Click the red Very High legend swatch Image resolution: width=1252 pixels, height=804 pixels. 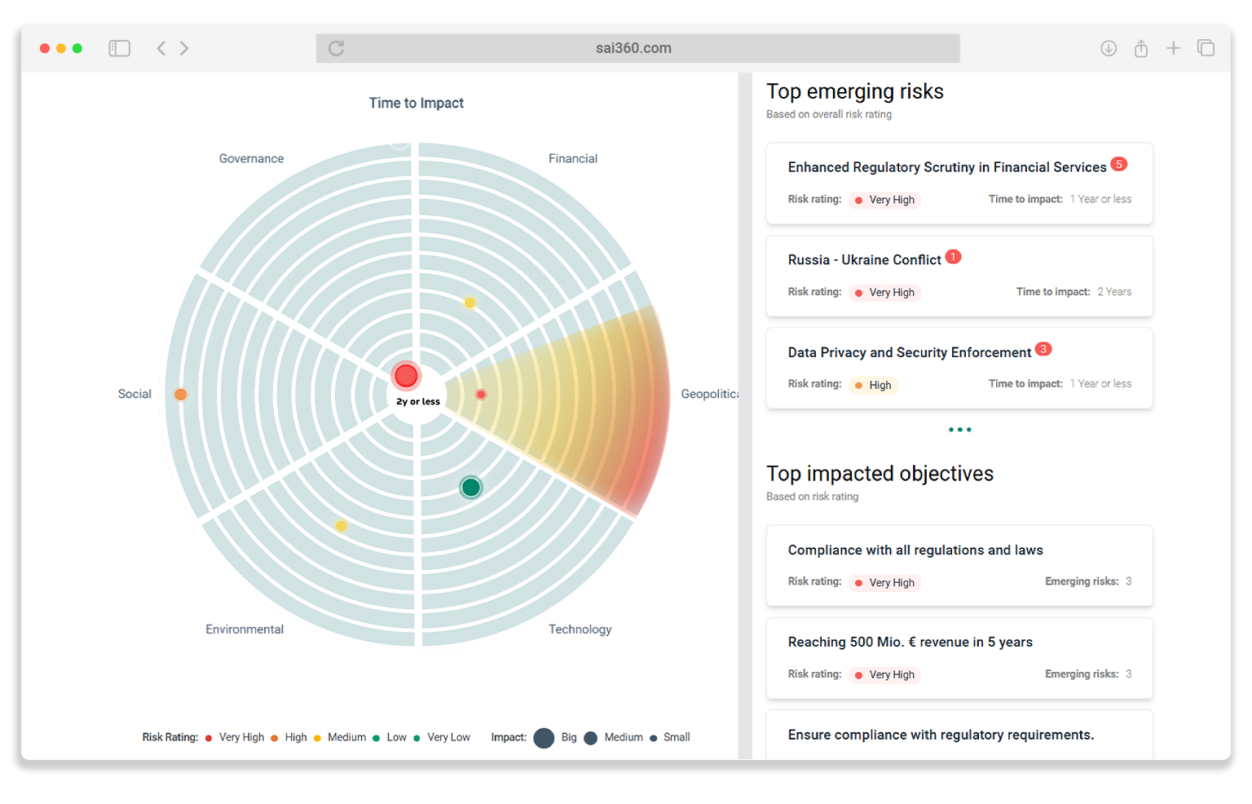click(209, 738)
